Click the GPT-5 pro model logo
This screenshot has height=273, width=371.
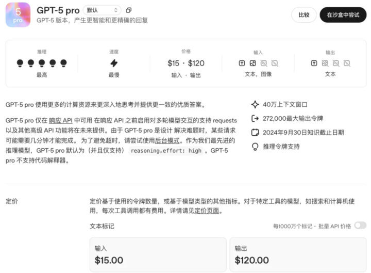click(18, 14)
